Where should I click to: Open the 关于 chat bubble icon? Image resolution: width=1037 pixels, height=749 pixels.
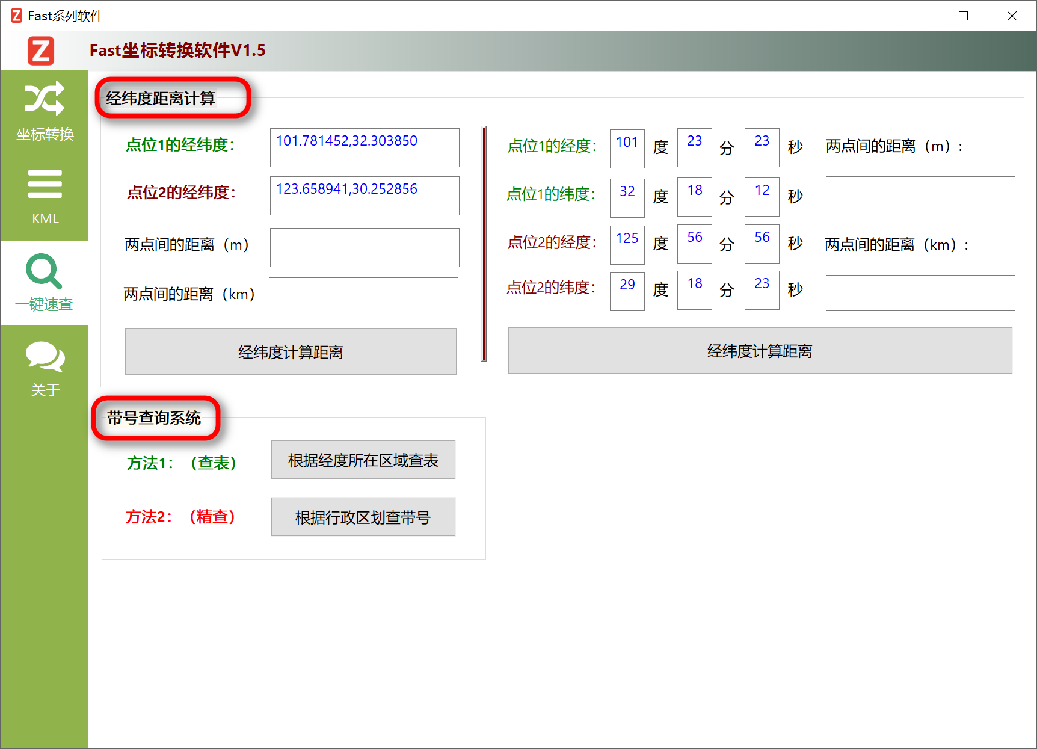click(45, 357)
